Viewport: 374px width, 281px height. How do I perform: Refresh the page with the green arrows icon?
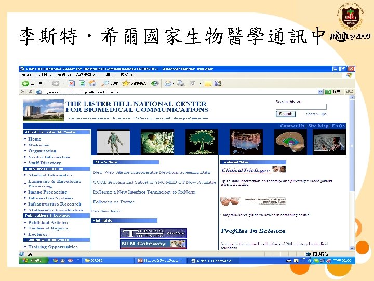coord(82,83)
